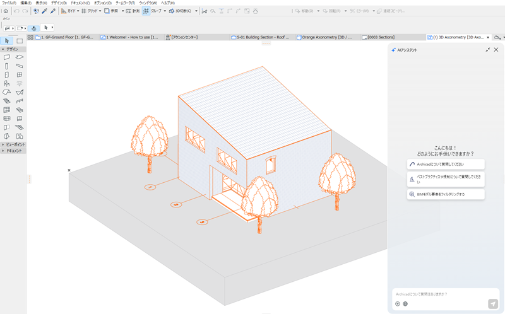The width and height of the screenshot is (505, 314).
Task: Toggle Grid snap (グリッド) button
Action: click(x=90, y=11)
